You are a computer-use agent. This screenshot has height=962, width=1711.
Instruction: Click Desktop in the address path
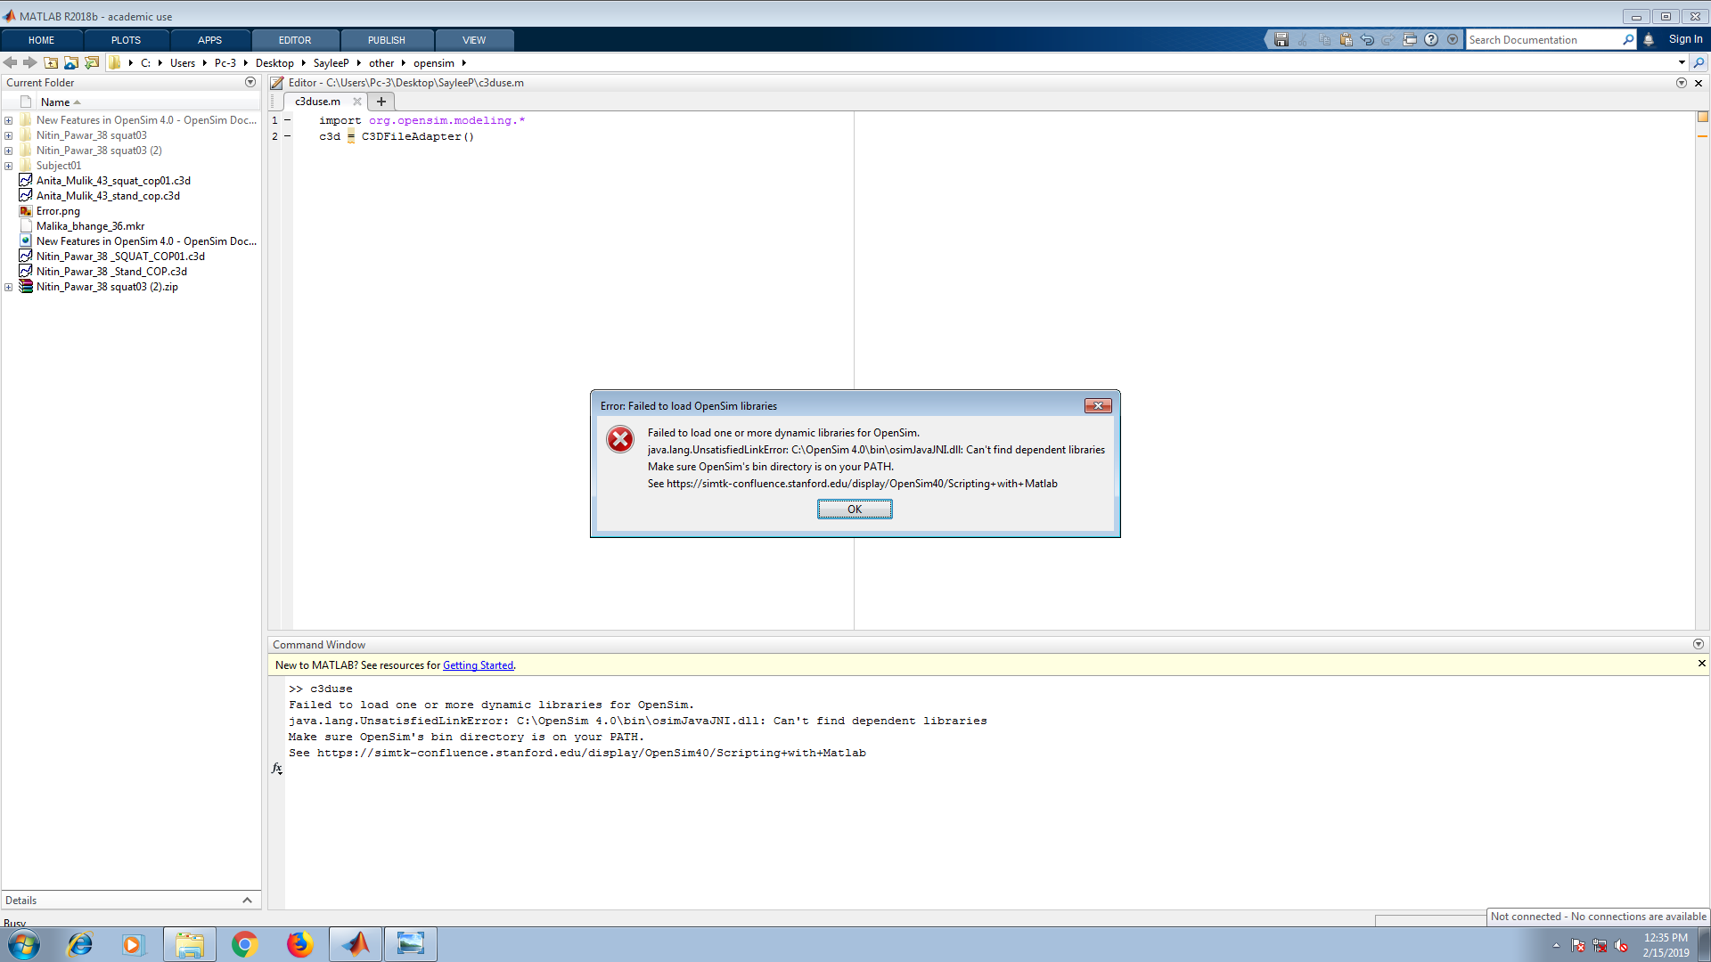coord(274,63)
